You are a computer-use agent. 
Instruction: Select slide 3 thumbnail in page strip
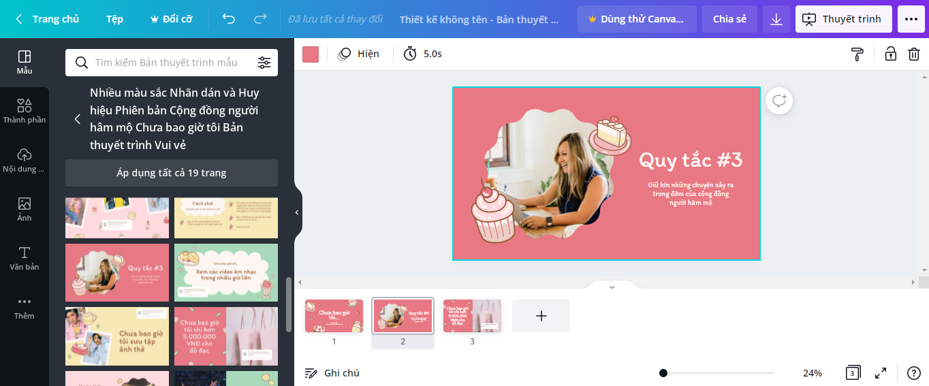pyautogui.click(x=472, y=316)
